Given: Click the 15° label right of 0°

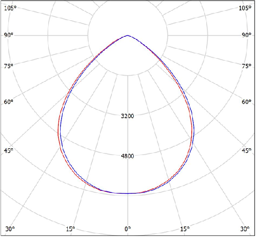Looking at the screenshot, I should pyautogui.click(x=185, y=229).
